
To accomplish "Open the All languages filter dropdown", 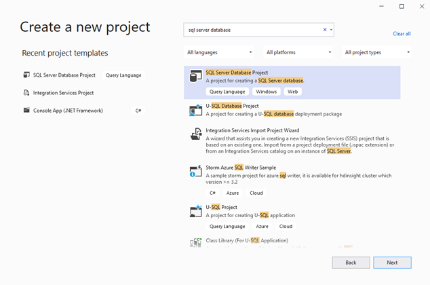I will click(219, 52).
